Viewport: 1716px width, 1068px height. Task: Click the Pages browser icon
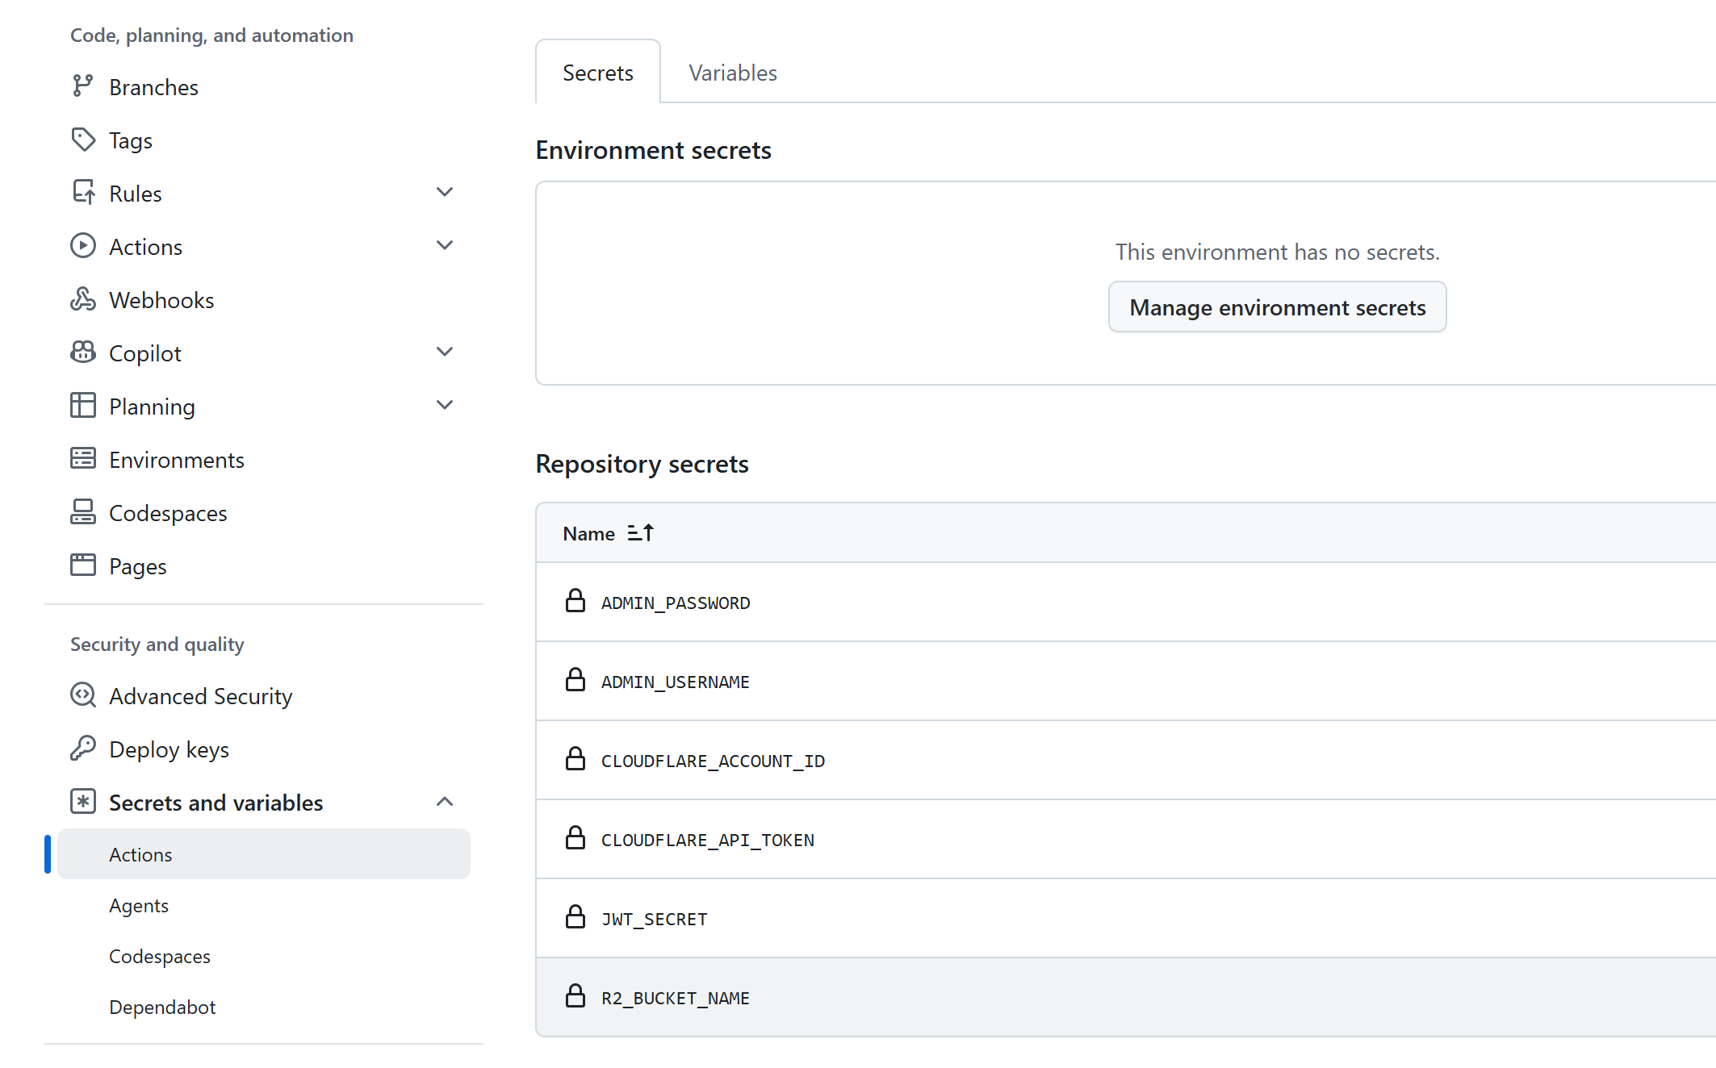[x=82, y=565]
